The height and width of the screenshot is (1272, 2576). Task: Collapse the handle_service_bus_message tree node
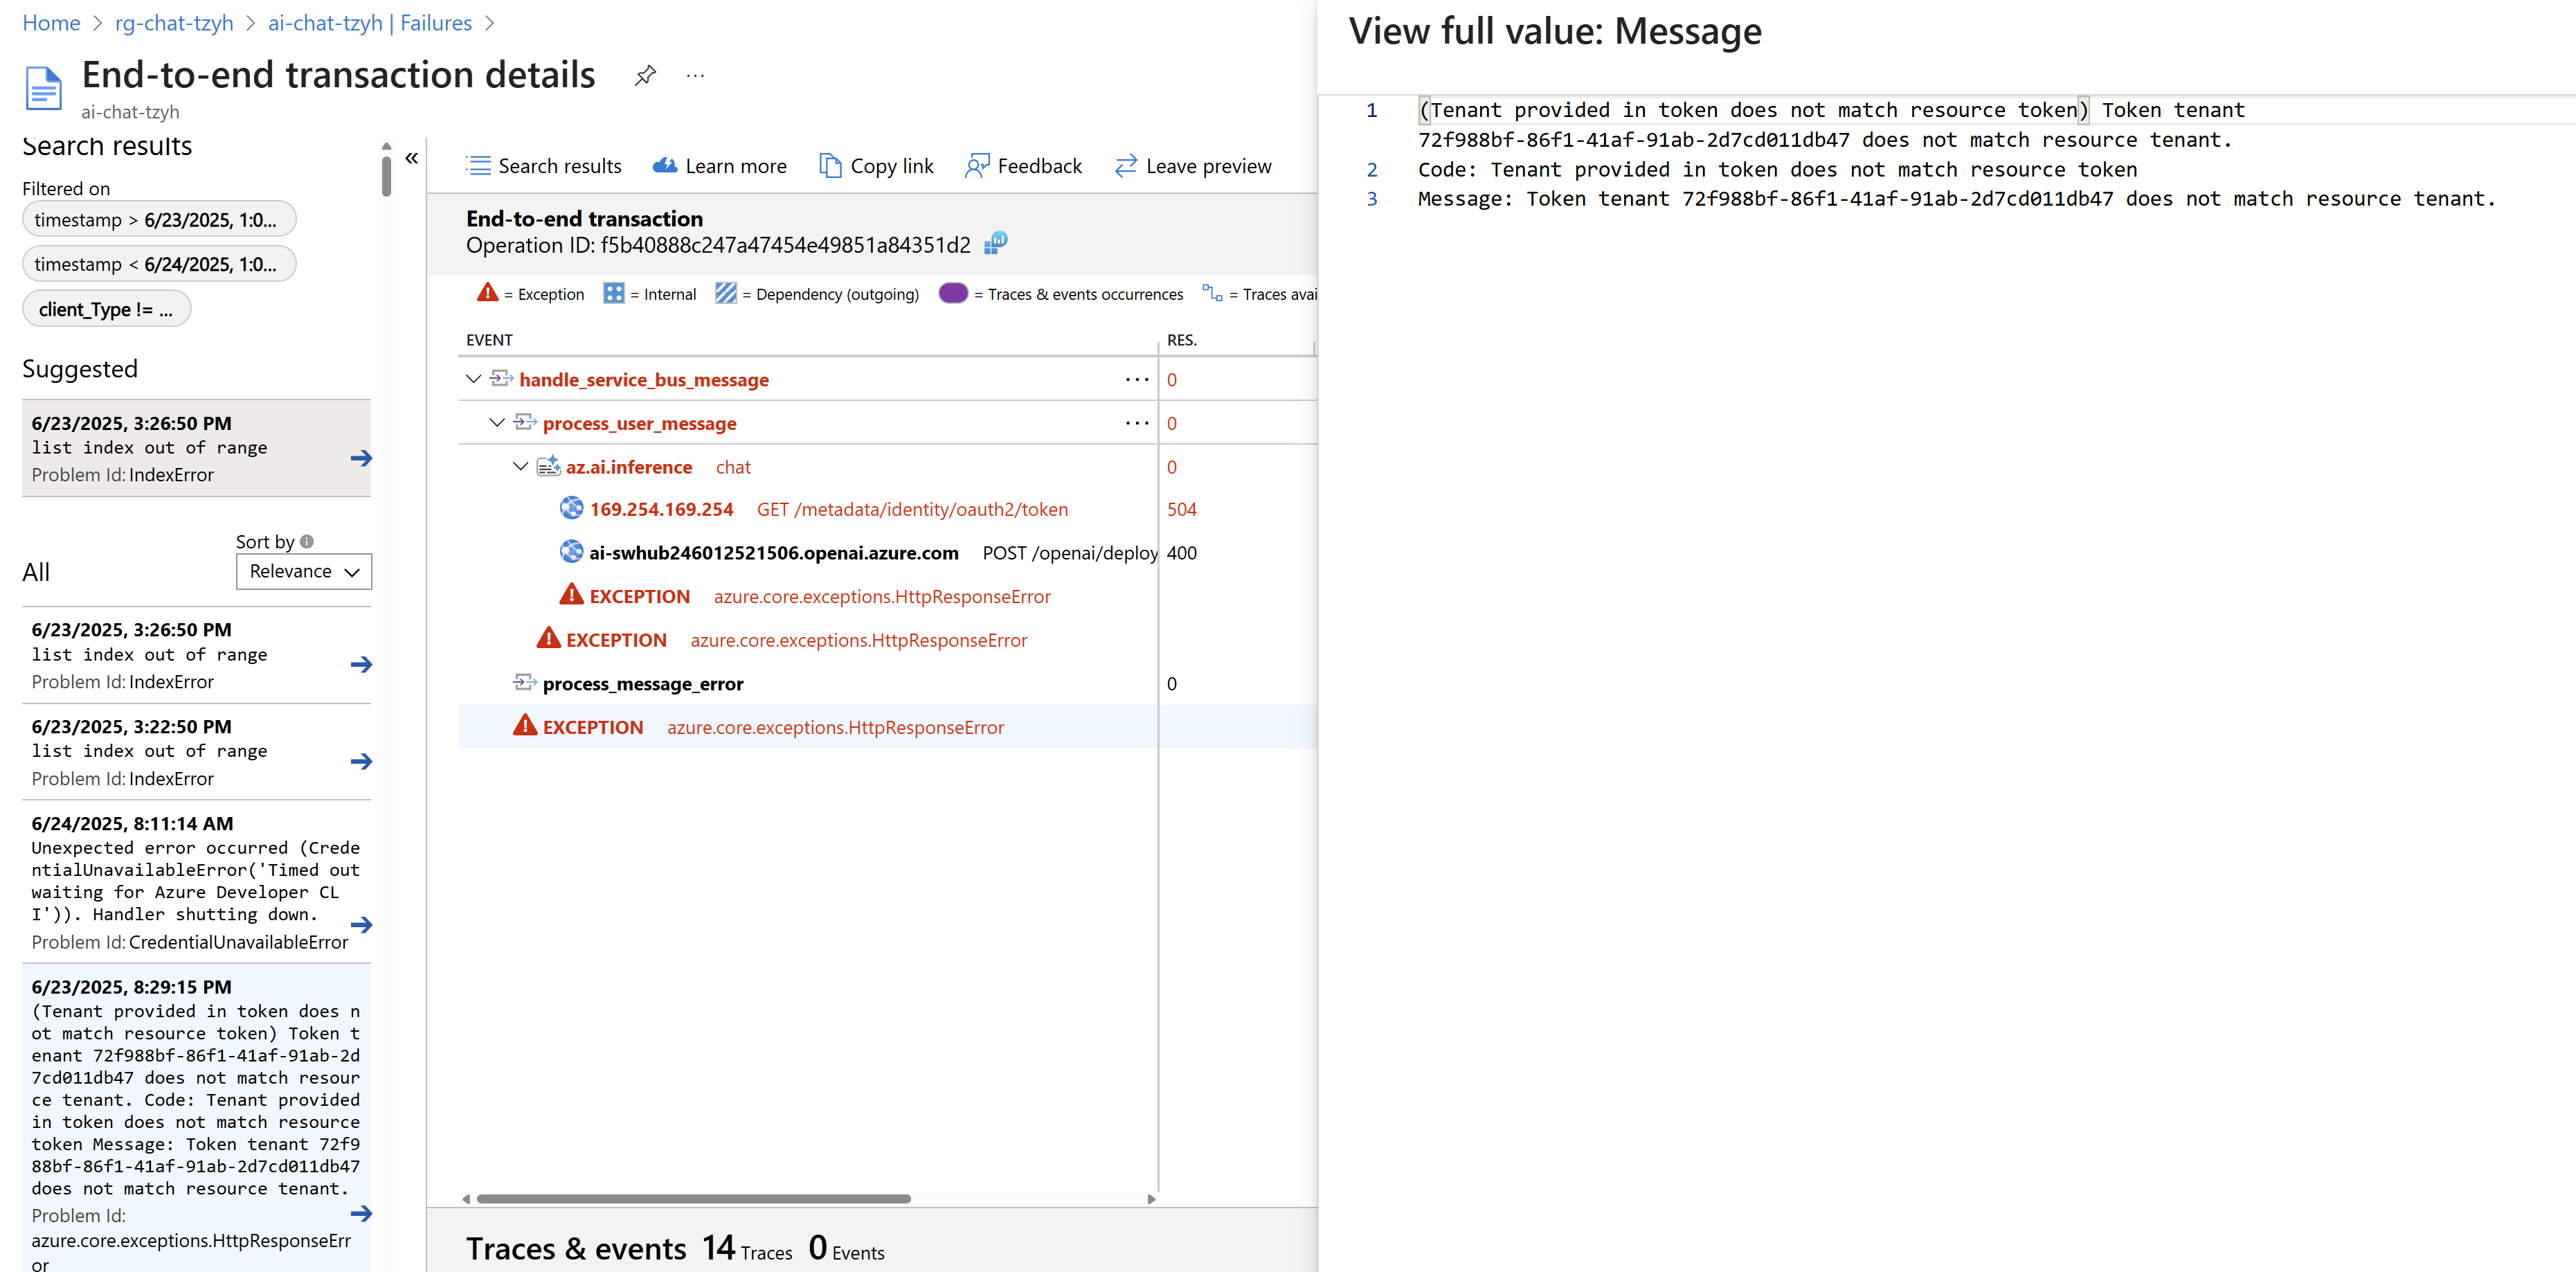(473, 380)
